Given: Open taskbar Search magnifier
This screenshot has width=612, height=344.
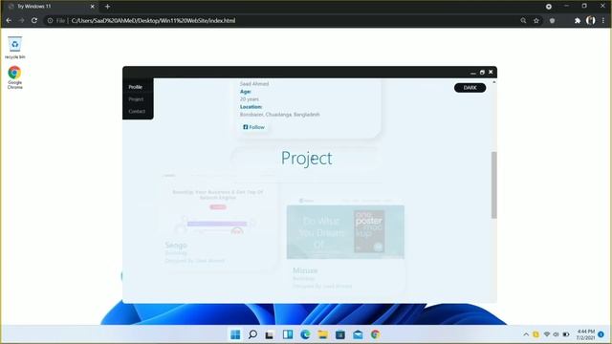Looking at the screenshot, I should [252, 334].
